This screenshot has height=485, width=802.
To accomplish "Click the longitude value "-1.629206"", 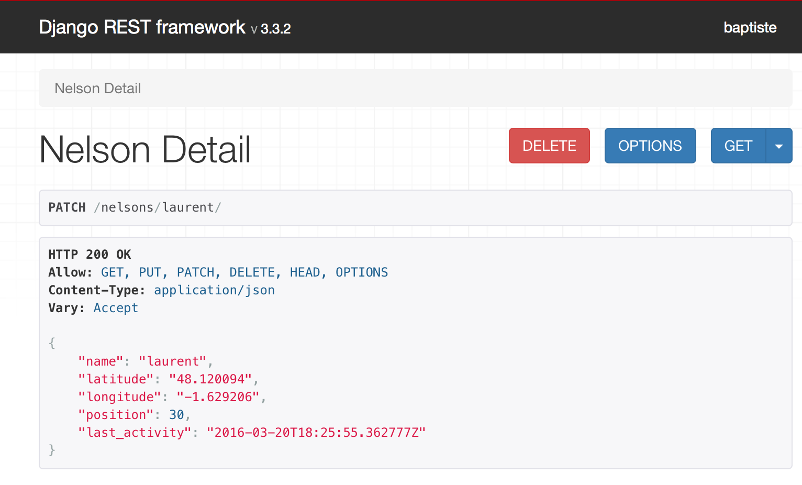I will coord(218,397).
